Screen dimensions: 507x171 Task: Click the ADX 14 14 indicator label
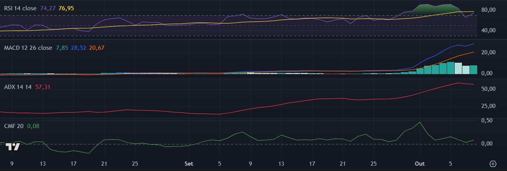click(x=18, y=87)
